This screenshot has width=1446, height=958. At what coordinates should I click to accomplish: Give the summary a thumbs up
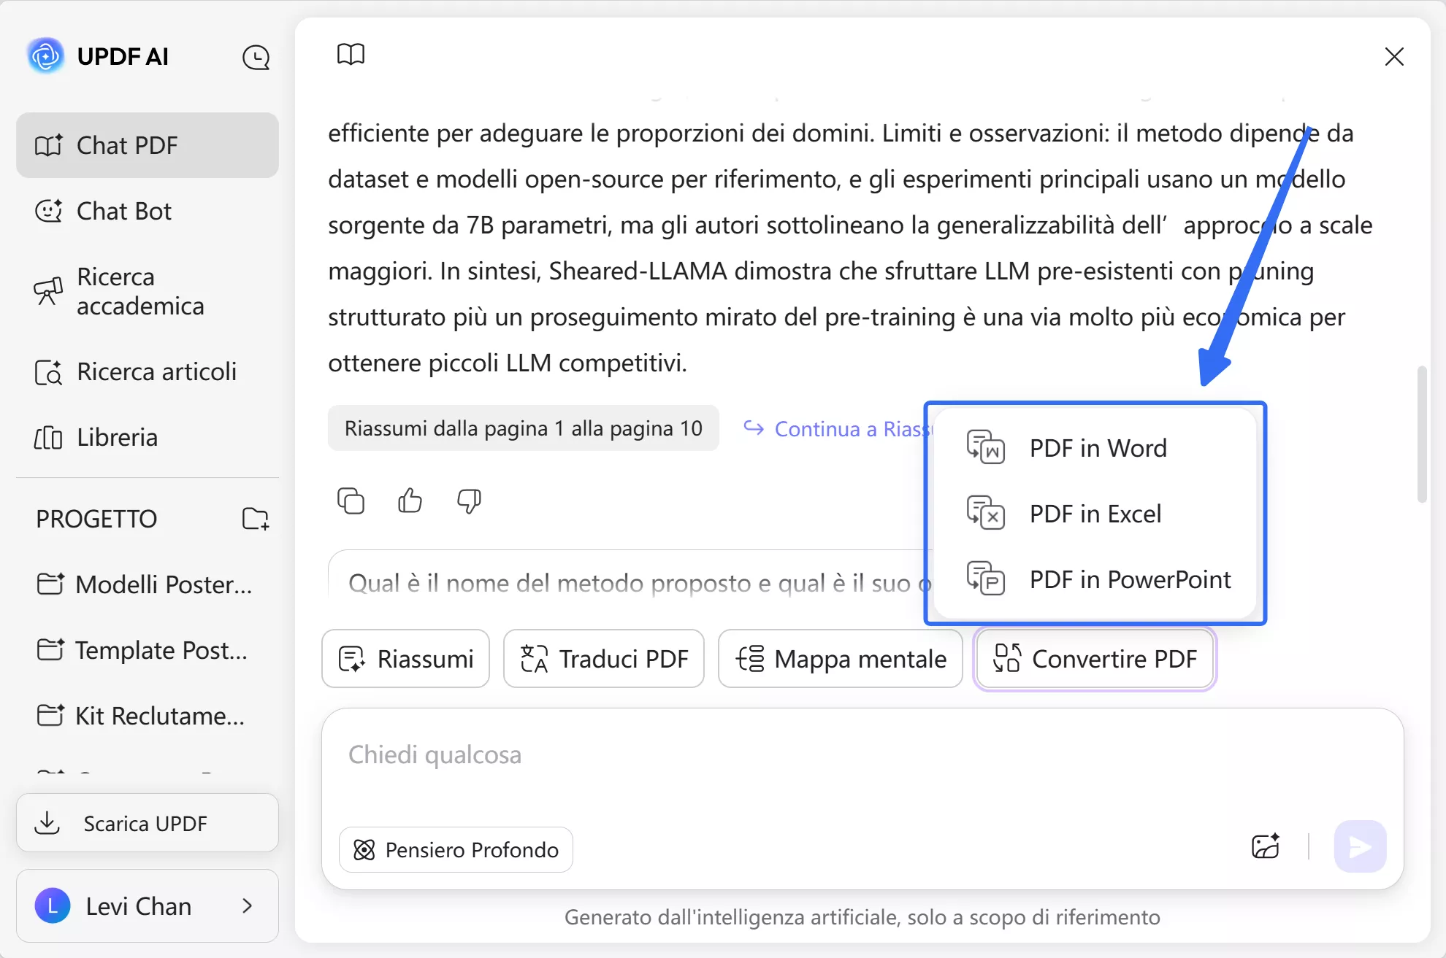coord(409,501)
